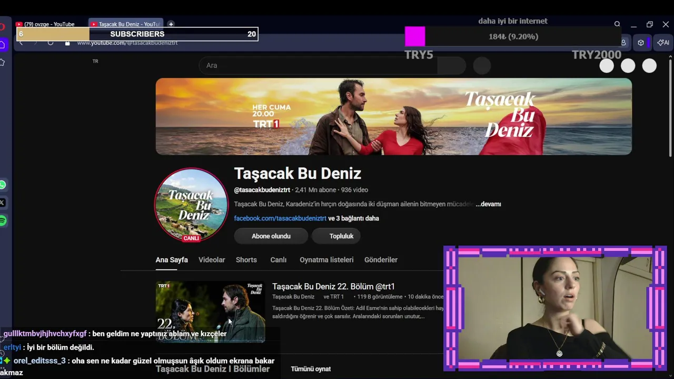Image resolution: width=674 pixels, height=379 pixels.
Task: Click the browser reload icon
Action: pos(51,43)
